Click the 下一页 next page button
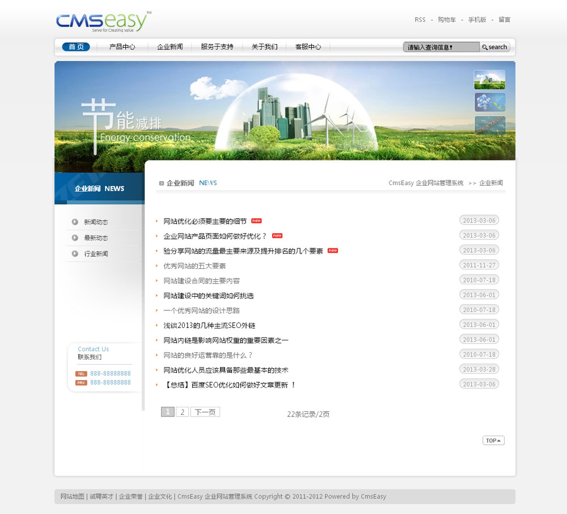 205,412
